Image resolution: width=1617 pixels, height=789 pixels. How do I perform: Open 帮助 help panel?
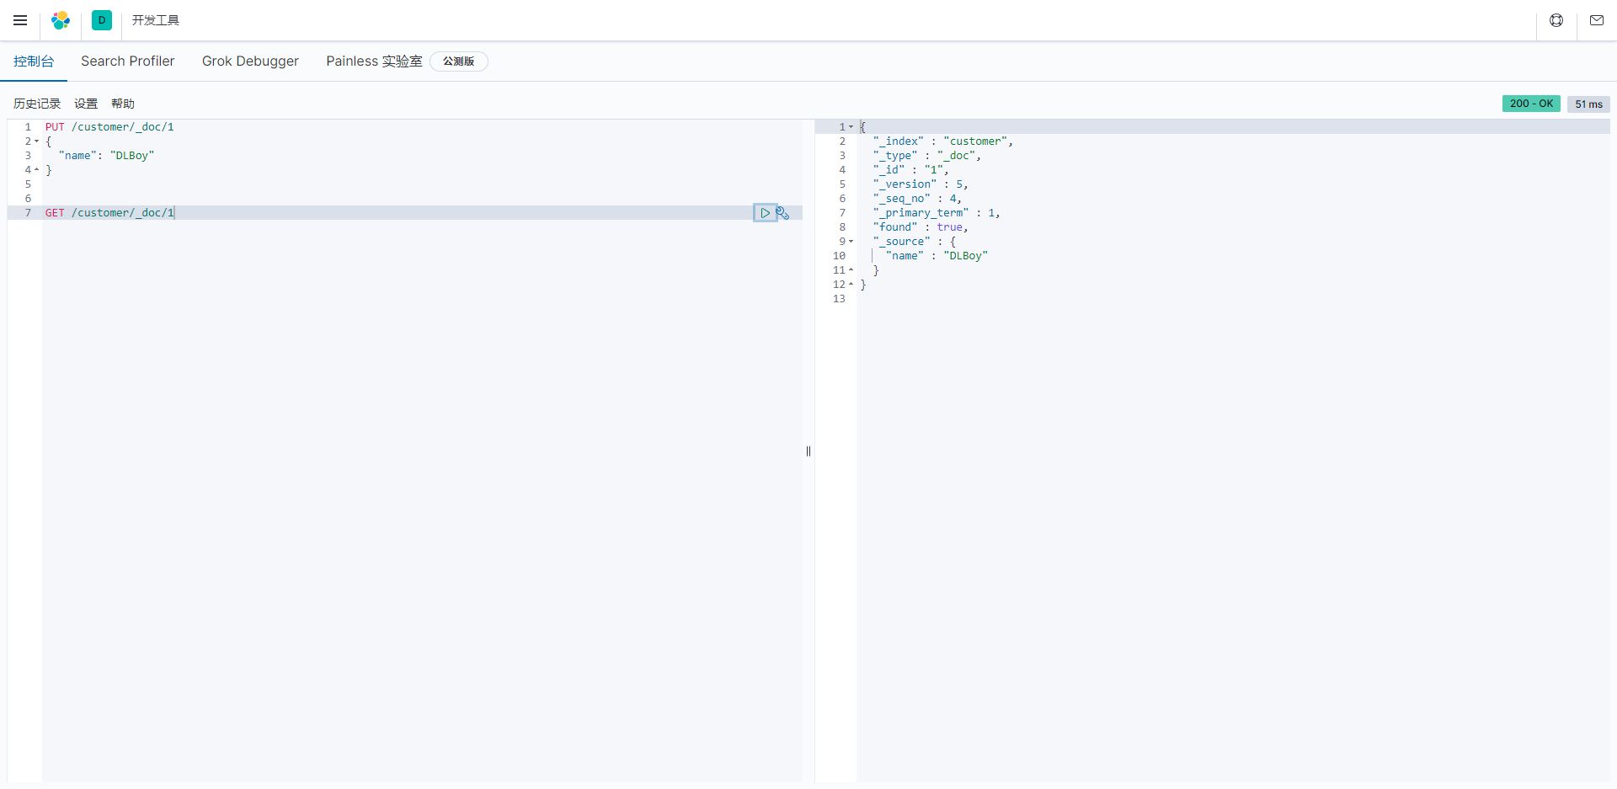123,104
